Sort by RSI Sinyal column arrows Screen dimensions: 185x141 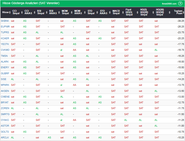pyautogui.click(x=47, y=12)
